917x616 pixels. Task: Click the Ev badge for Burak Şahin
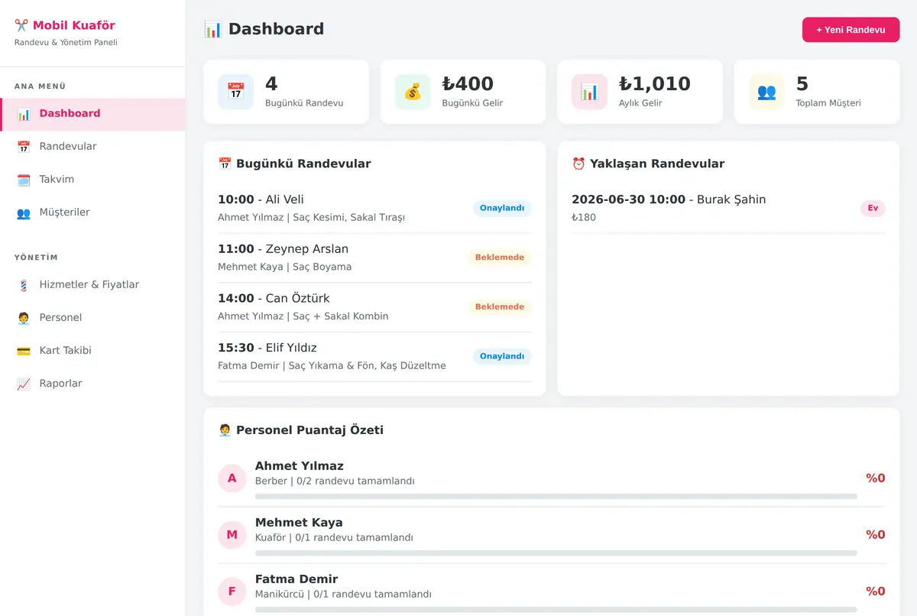pyautogui.click(x=873, y=209)
